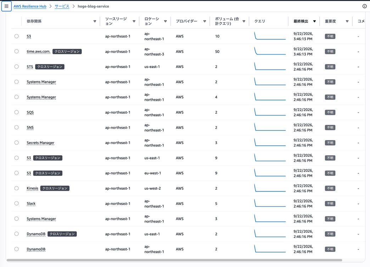Filter the ボリューム column
370x267 pixels.
[x=244, y=21]
